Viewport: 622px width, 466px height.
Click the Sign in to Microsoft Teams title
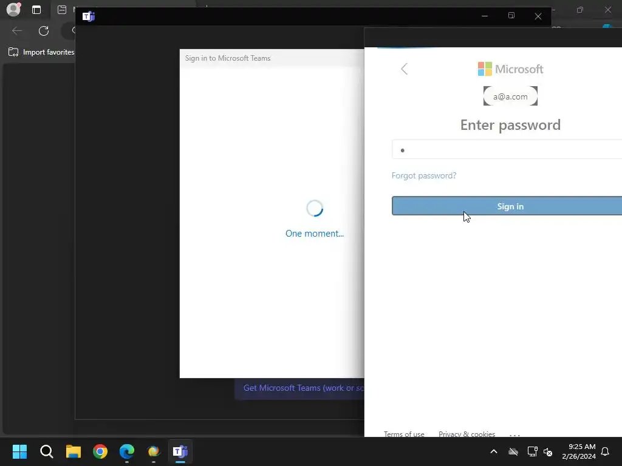tap(228, 58)
